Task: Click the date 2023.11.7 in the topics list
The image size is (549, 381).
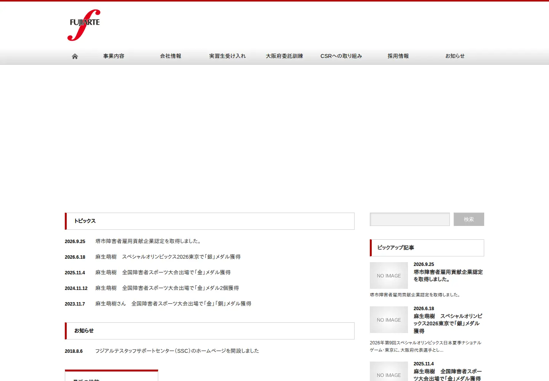Action: coord(75,304)
